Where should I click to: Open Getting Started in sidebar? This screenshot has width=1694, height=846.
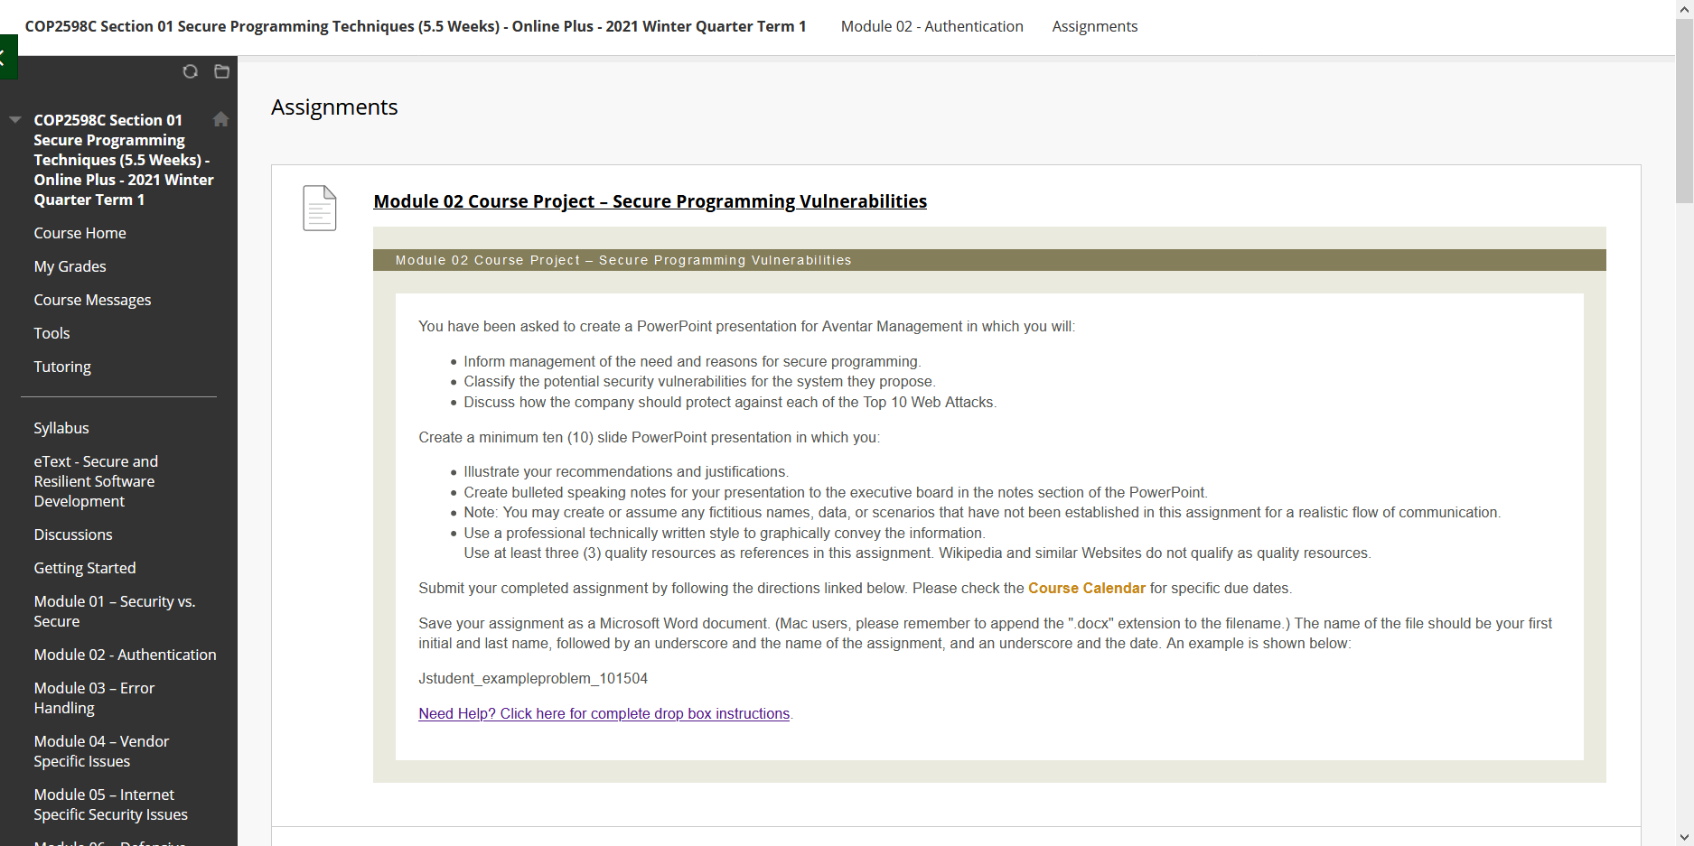[85, 568]
